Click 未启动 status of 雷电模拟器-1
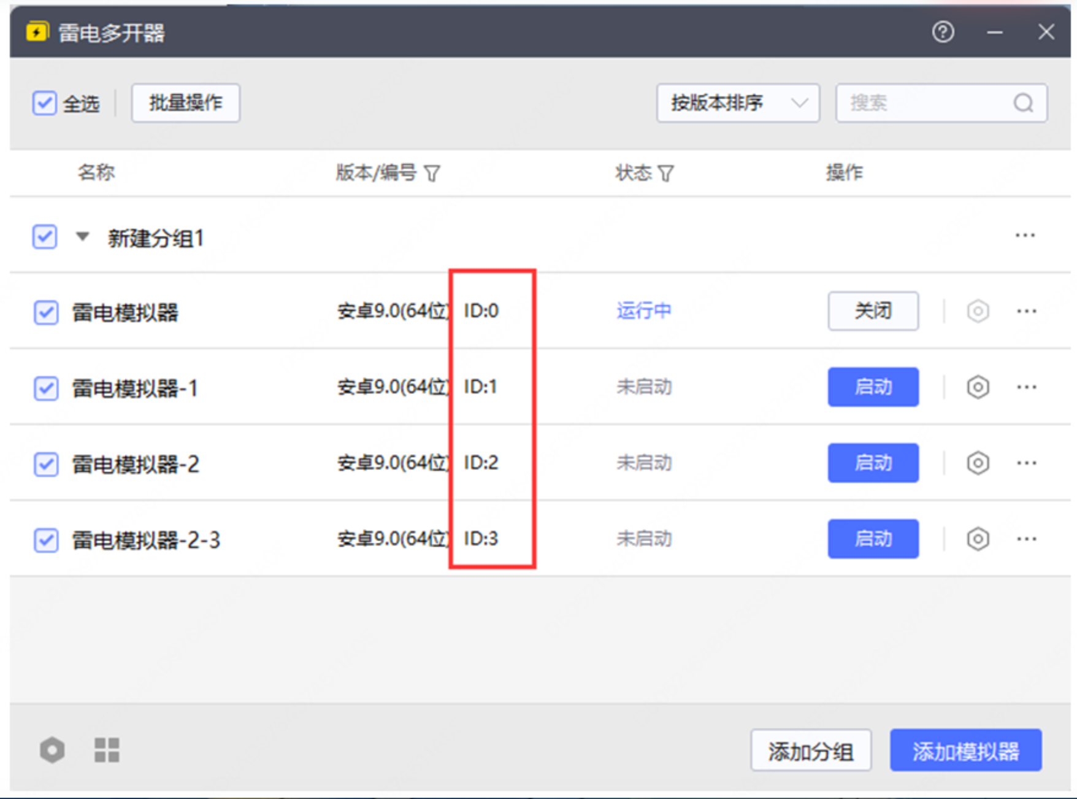Viewport: 1077px width, 799px height. (x=644, y=387)
